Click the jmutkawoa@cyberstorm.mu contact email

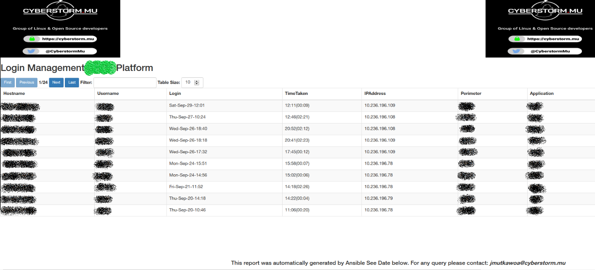[528, 263]
